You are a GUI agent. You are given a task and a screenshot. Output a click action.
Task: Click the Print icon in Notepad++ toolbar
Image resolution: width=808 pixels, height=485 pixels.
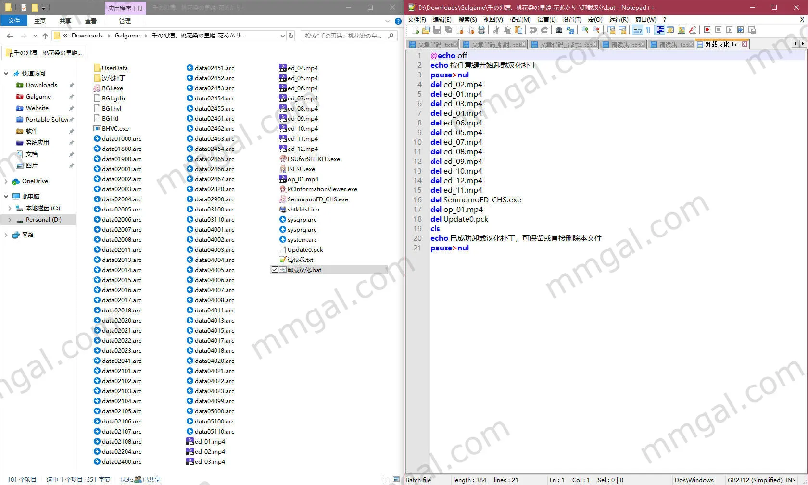click(x=481, y=30)
